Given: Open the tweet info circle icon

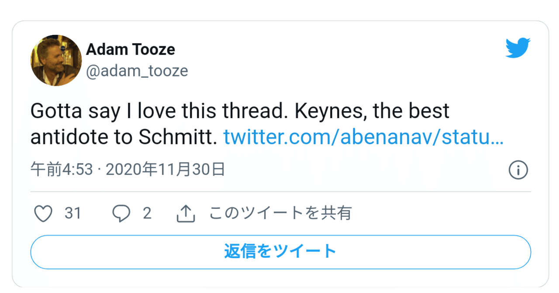Looking at the screenshot, I should pos(518,170).
